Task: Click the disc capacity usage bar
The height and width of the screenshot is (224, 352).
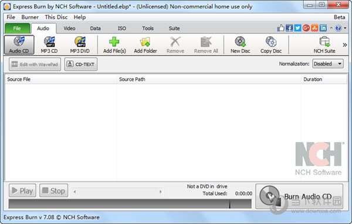Action: 130,204
